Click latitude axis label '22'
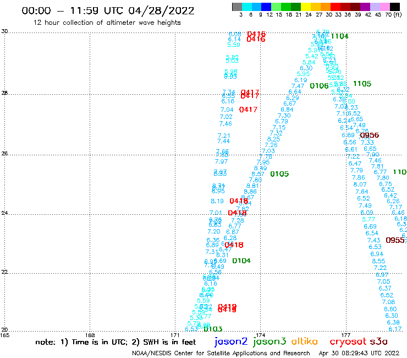407x358 pixels. click(x=4, y=272)
